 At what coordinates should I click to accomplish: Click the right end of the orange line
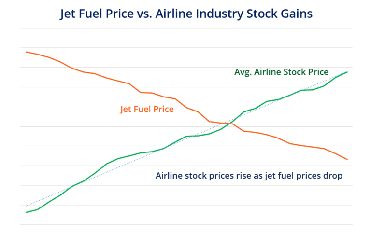347,159
